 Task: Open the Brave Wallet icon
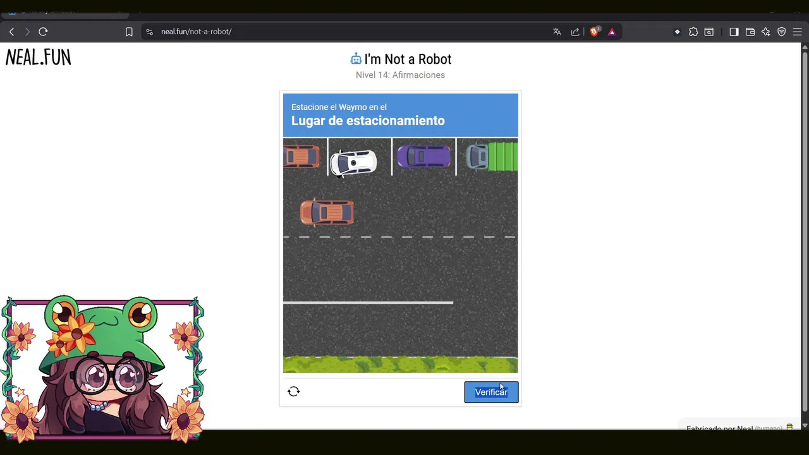tap(750, 32)
